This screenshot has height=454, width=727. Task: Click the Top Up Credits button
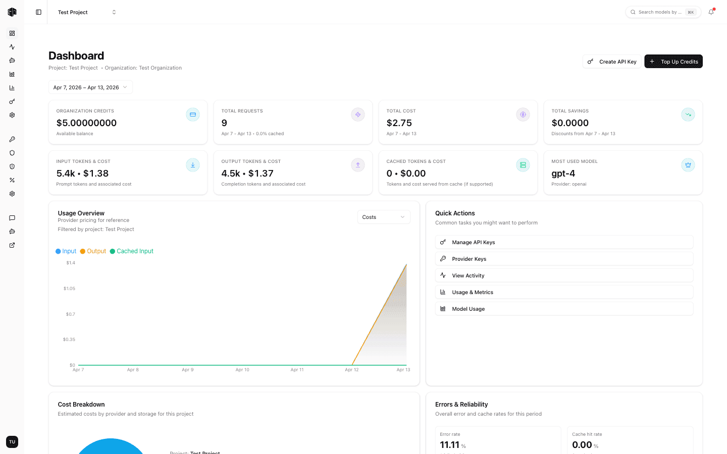click(673, 61)
